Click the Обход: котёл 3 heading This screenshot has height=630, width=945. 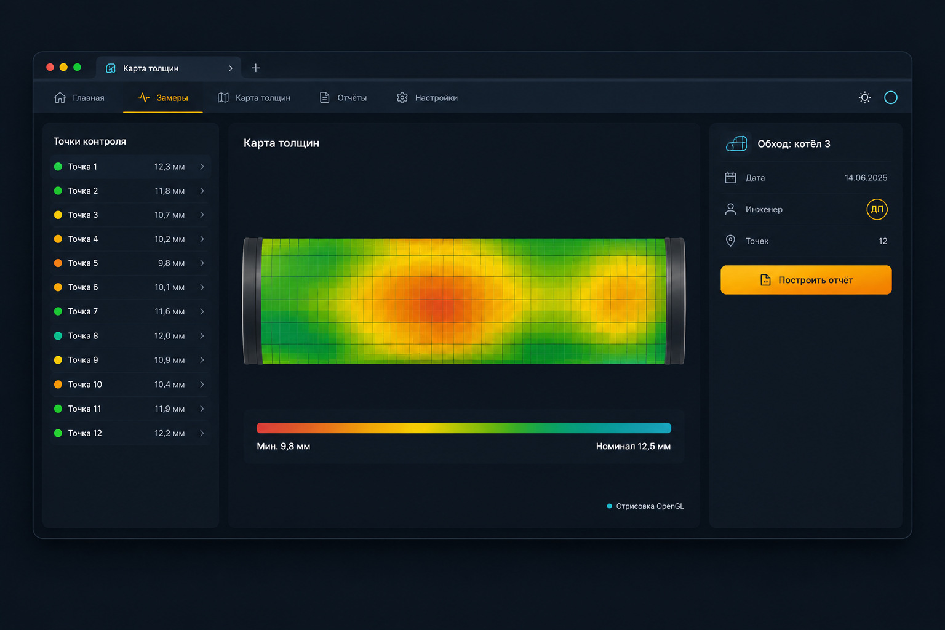click(794, 143)
